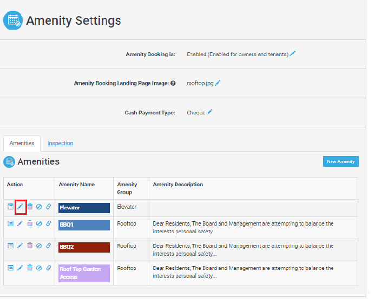This screenshot has height=299, width=381.
Task: Edit the Amenity Booking enabled setting pencil
Action: click(x=293, y=54)
